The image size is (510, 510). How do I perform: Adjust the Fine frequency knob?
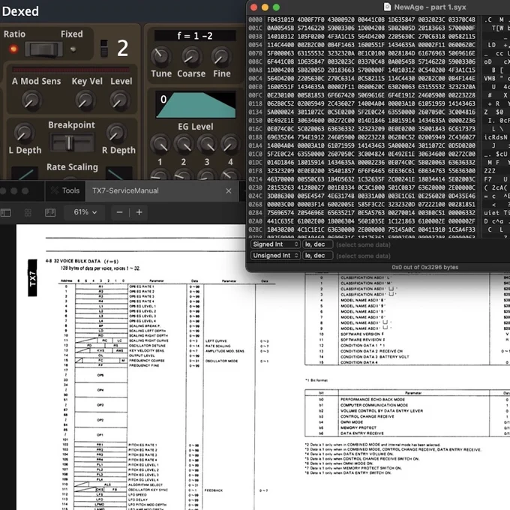[221, 56]
